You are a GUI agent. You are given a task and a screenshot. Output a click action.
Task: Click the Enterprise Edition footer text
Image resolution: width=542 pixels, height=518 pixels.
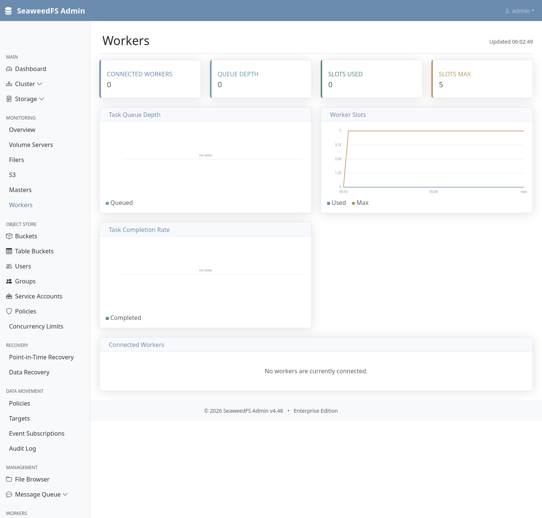pos(316,411)
